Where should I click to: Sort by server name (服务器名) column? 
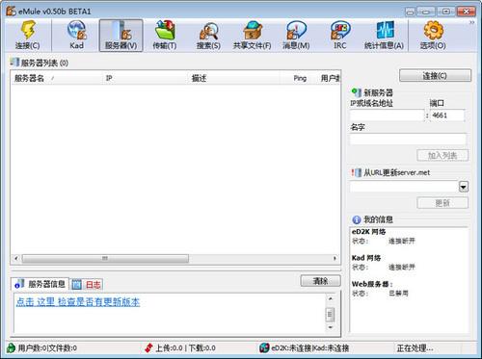coord(57,78)
